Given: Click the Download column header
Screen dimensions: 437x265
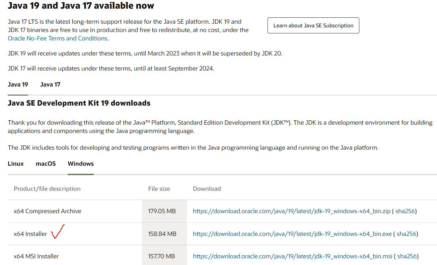Looking at the screenshot, I should 207,189.
